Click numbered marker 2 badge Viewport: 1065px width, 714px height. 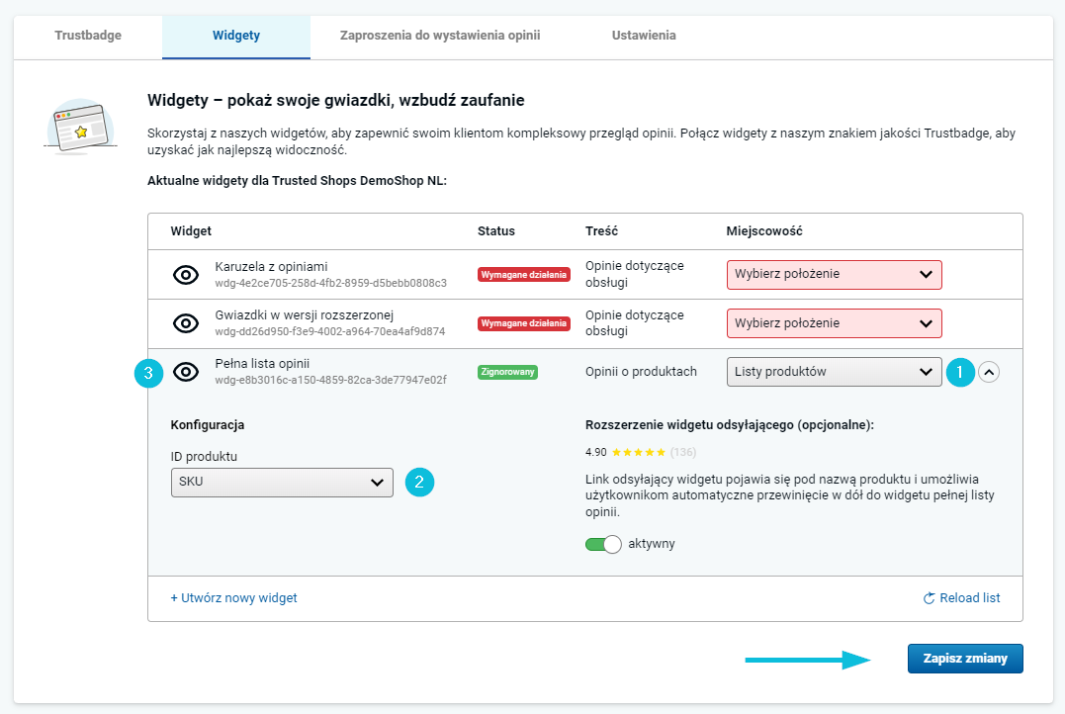click(x=419, y=482)
